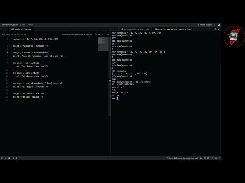245x183 pixels.
Task: Open the first main branch selector in title bar
Action: (23, 25)
